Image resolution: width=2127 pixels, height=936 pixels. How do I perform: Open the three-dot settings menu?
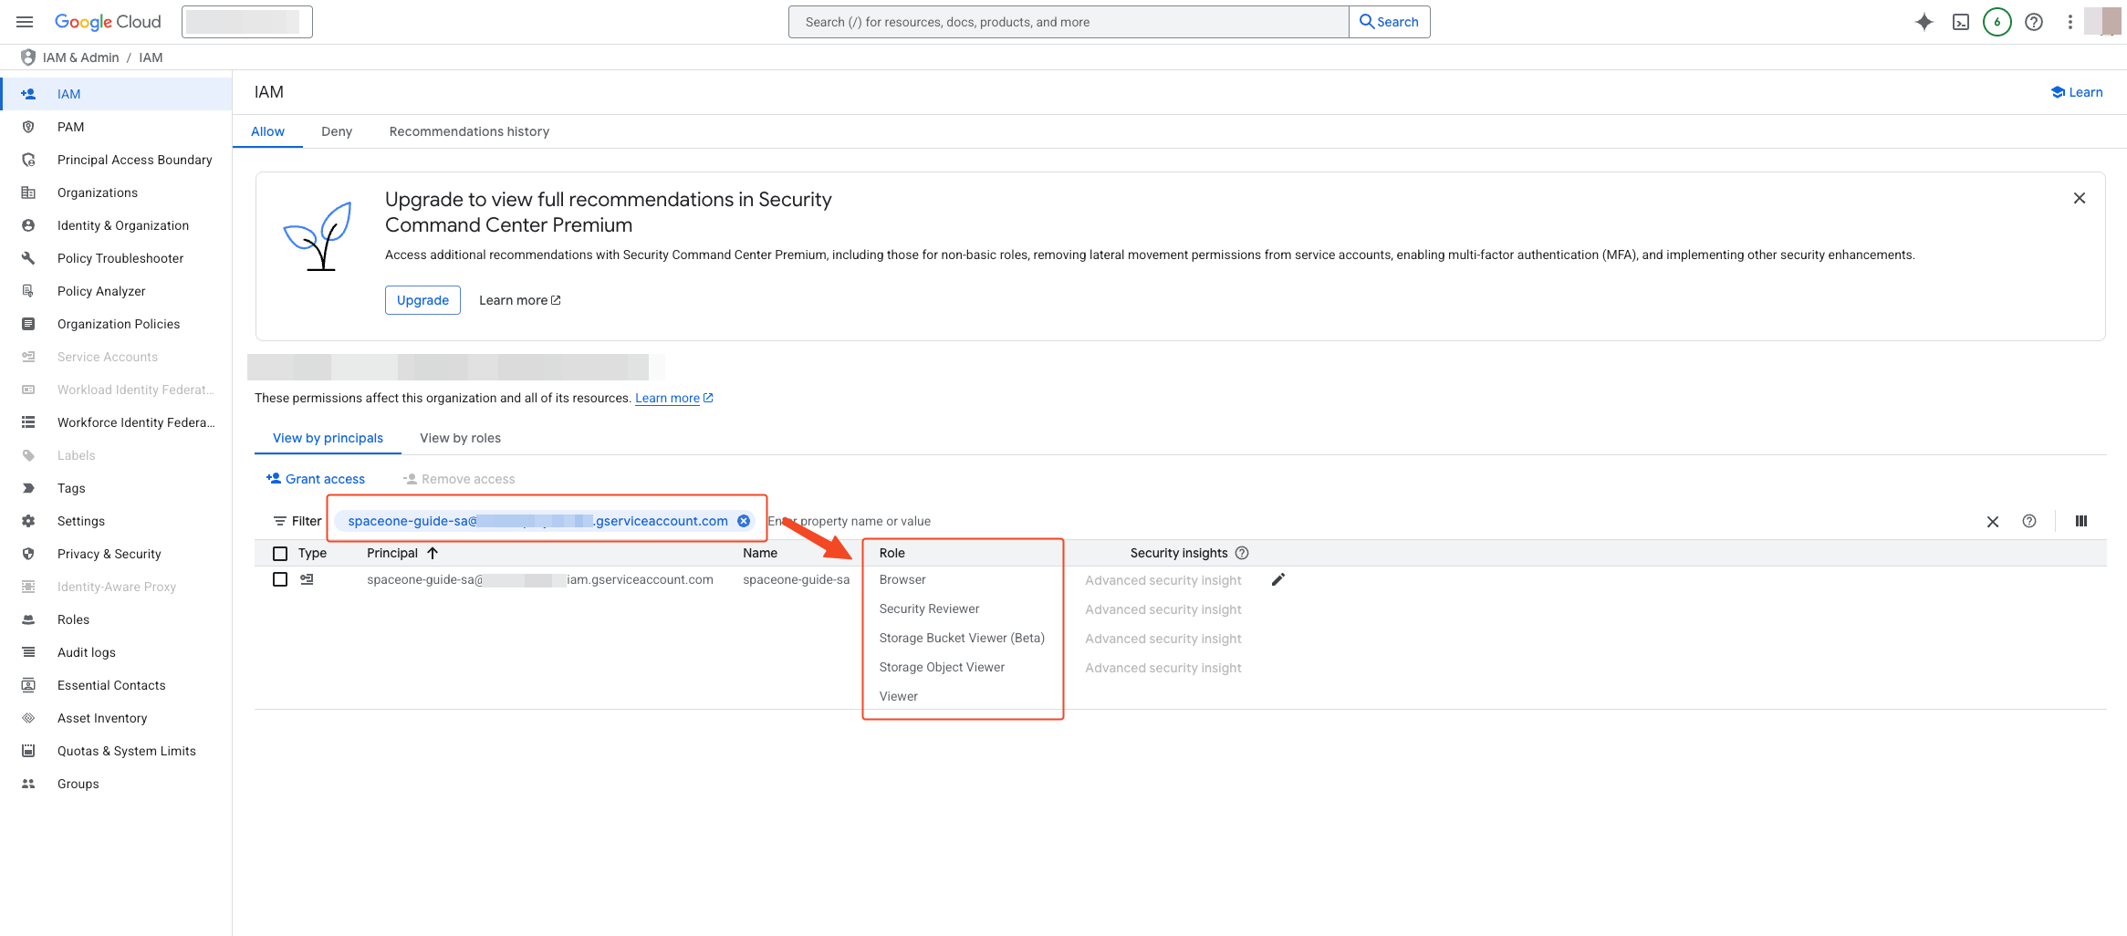2070,22
